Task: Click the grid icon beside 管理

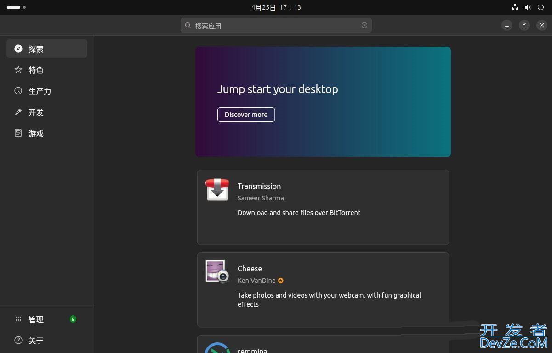Action: click(x=18, y=319)
